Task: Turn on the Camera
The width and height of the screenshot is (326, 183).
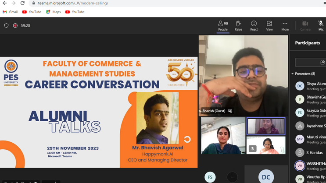Action: coord(305,25)
